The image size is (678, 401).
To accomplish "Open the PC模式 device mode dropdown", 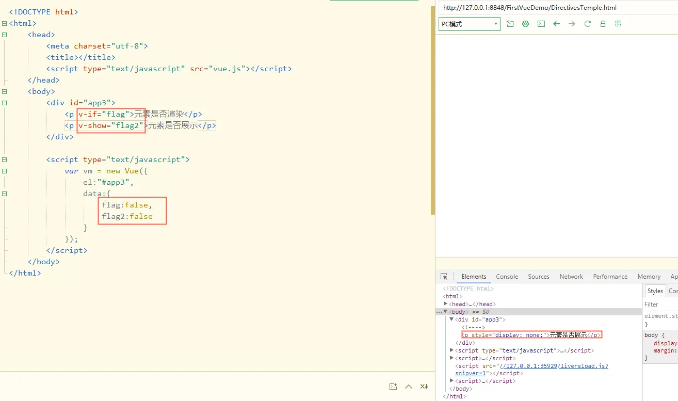I will click(469, 24).
